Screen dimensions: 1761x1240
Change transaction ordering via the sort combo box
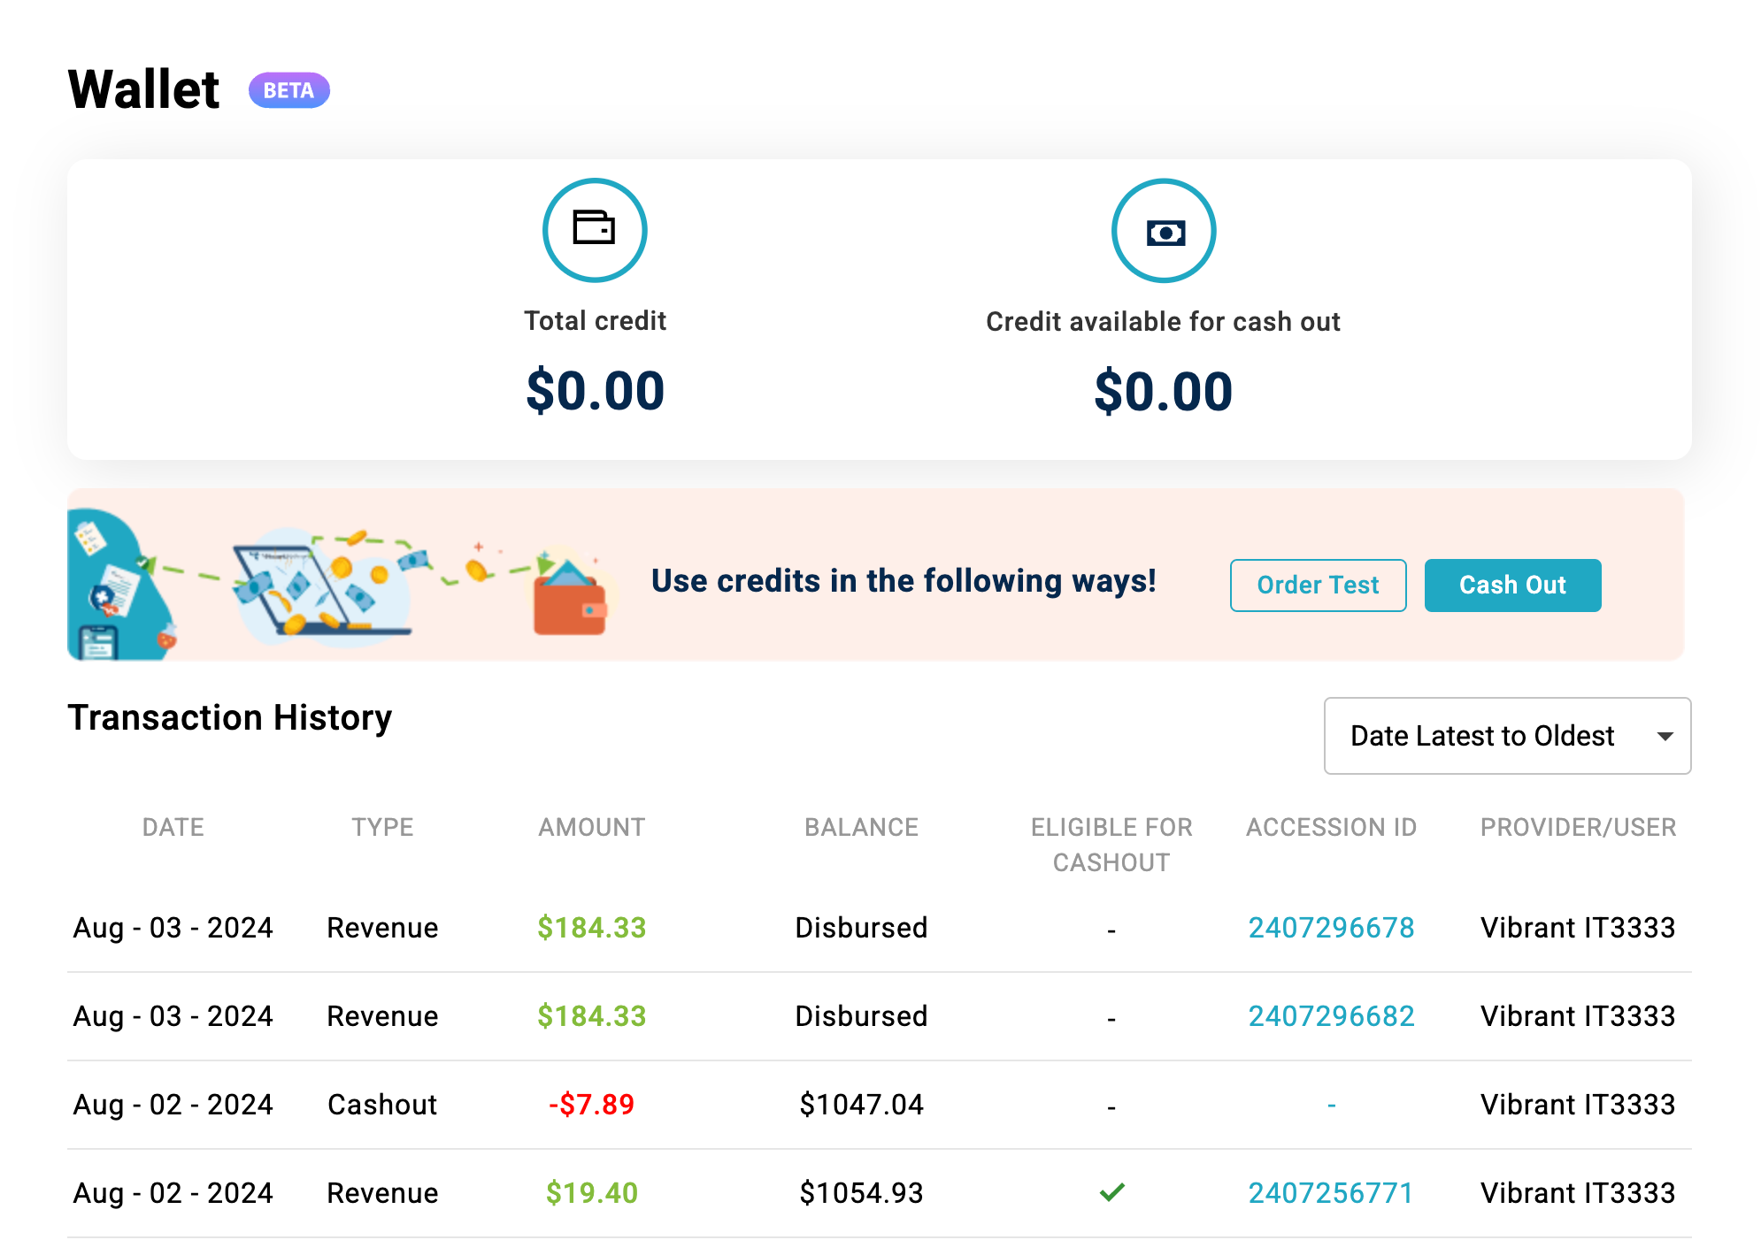point(1507,736)
